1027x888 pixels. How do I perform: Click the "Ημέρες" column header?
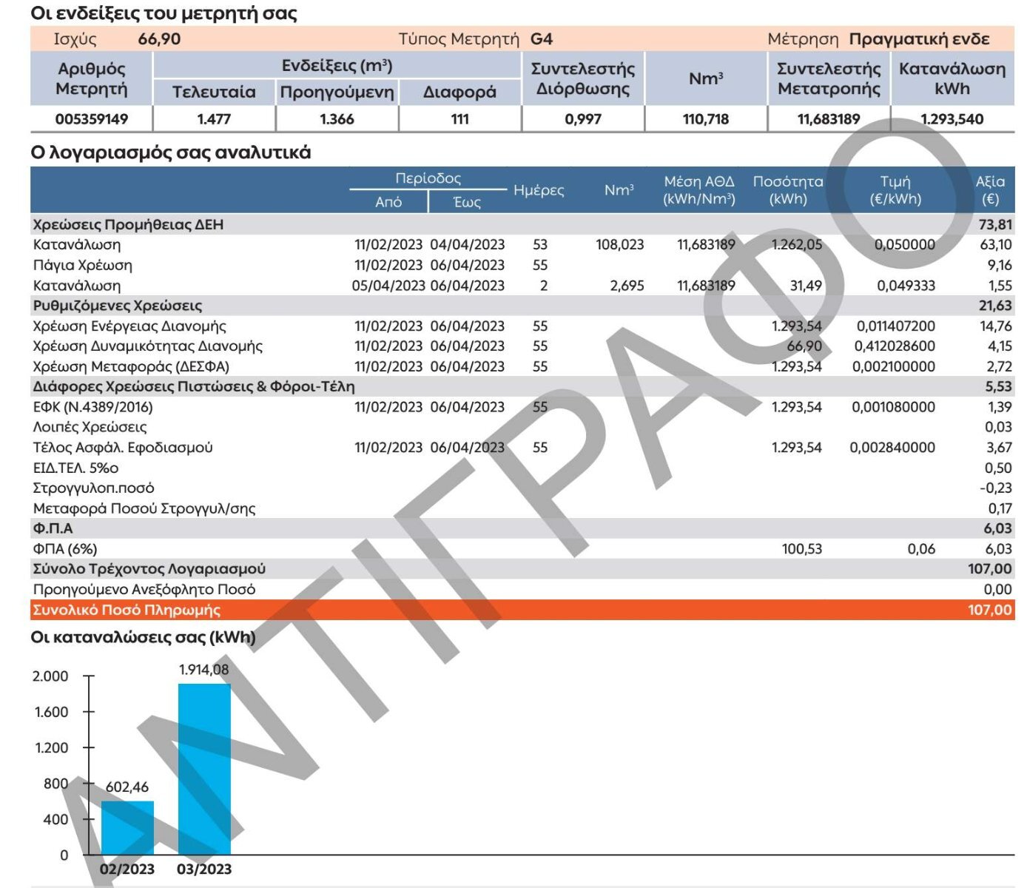pyautogui.click(x=539, y=190)
